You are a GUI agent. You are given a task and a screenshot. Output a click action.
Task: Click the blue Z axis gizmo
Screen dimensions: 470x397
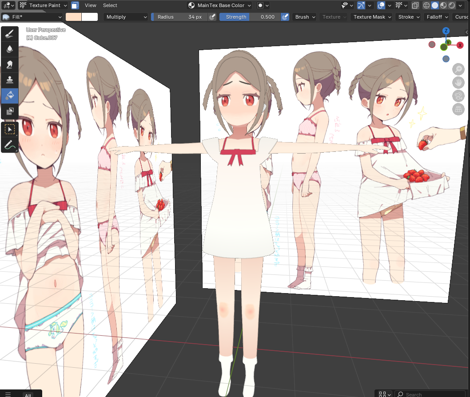tap(446, 31)
